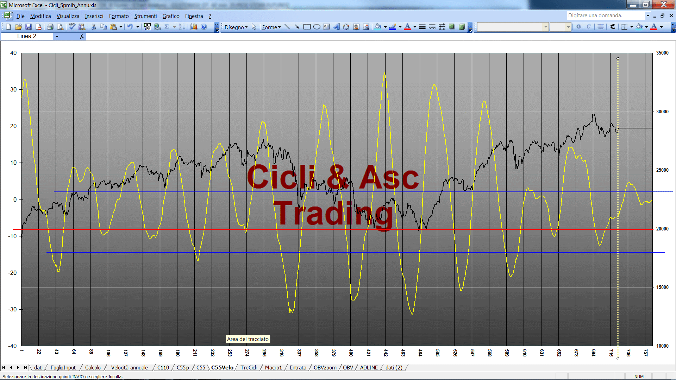Viewport: 676px width, 380px height.
Task: Open the font size combo box
Action: (560, 27)
